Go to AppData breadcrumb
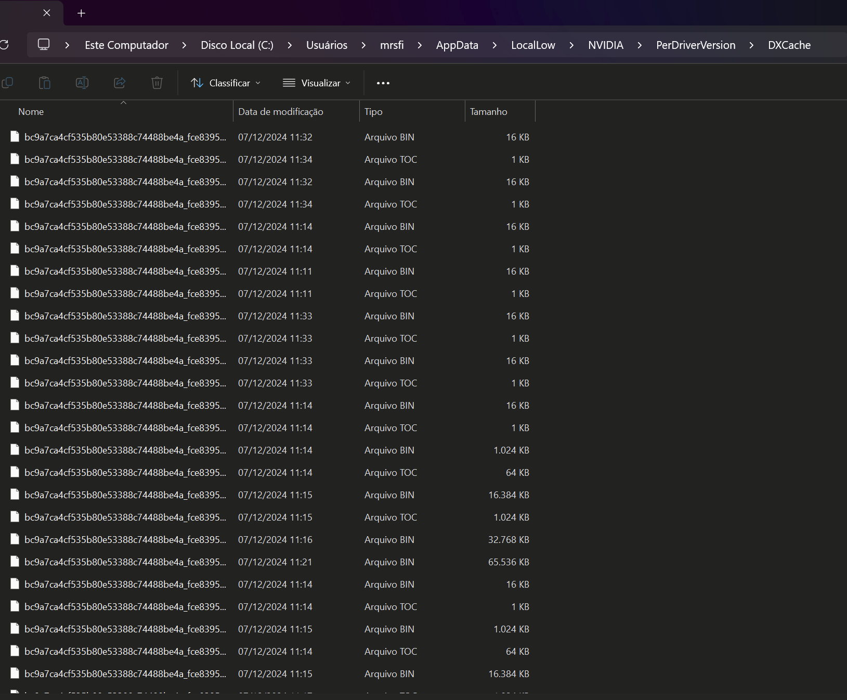This screenshot has height=700, width=847. [x=457, y=45]
